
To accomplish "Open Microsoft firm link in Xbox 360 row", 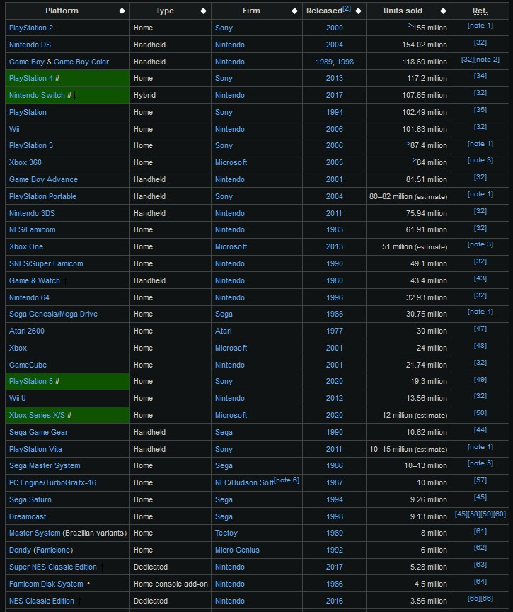I will [x=231, y=162].
